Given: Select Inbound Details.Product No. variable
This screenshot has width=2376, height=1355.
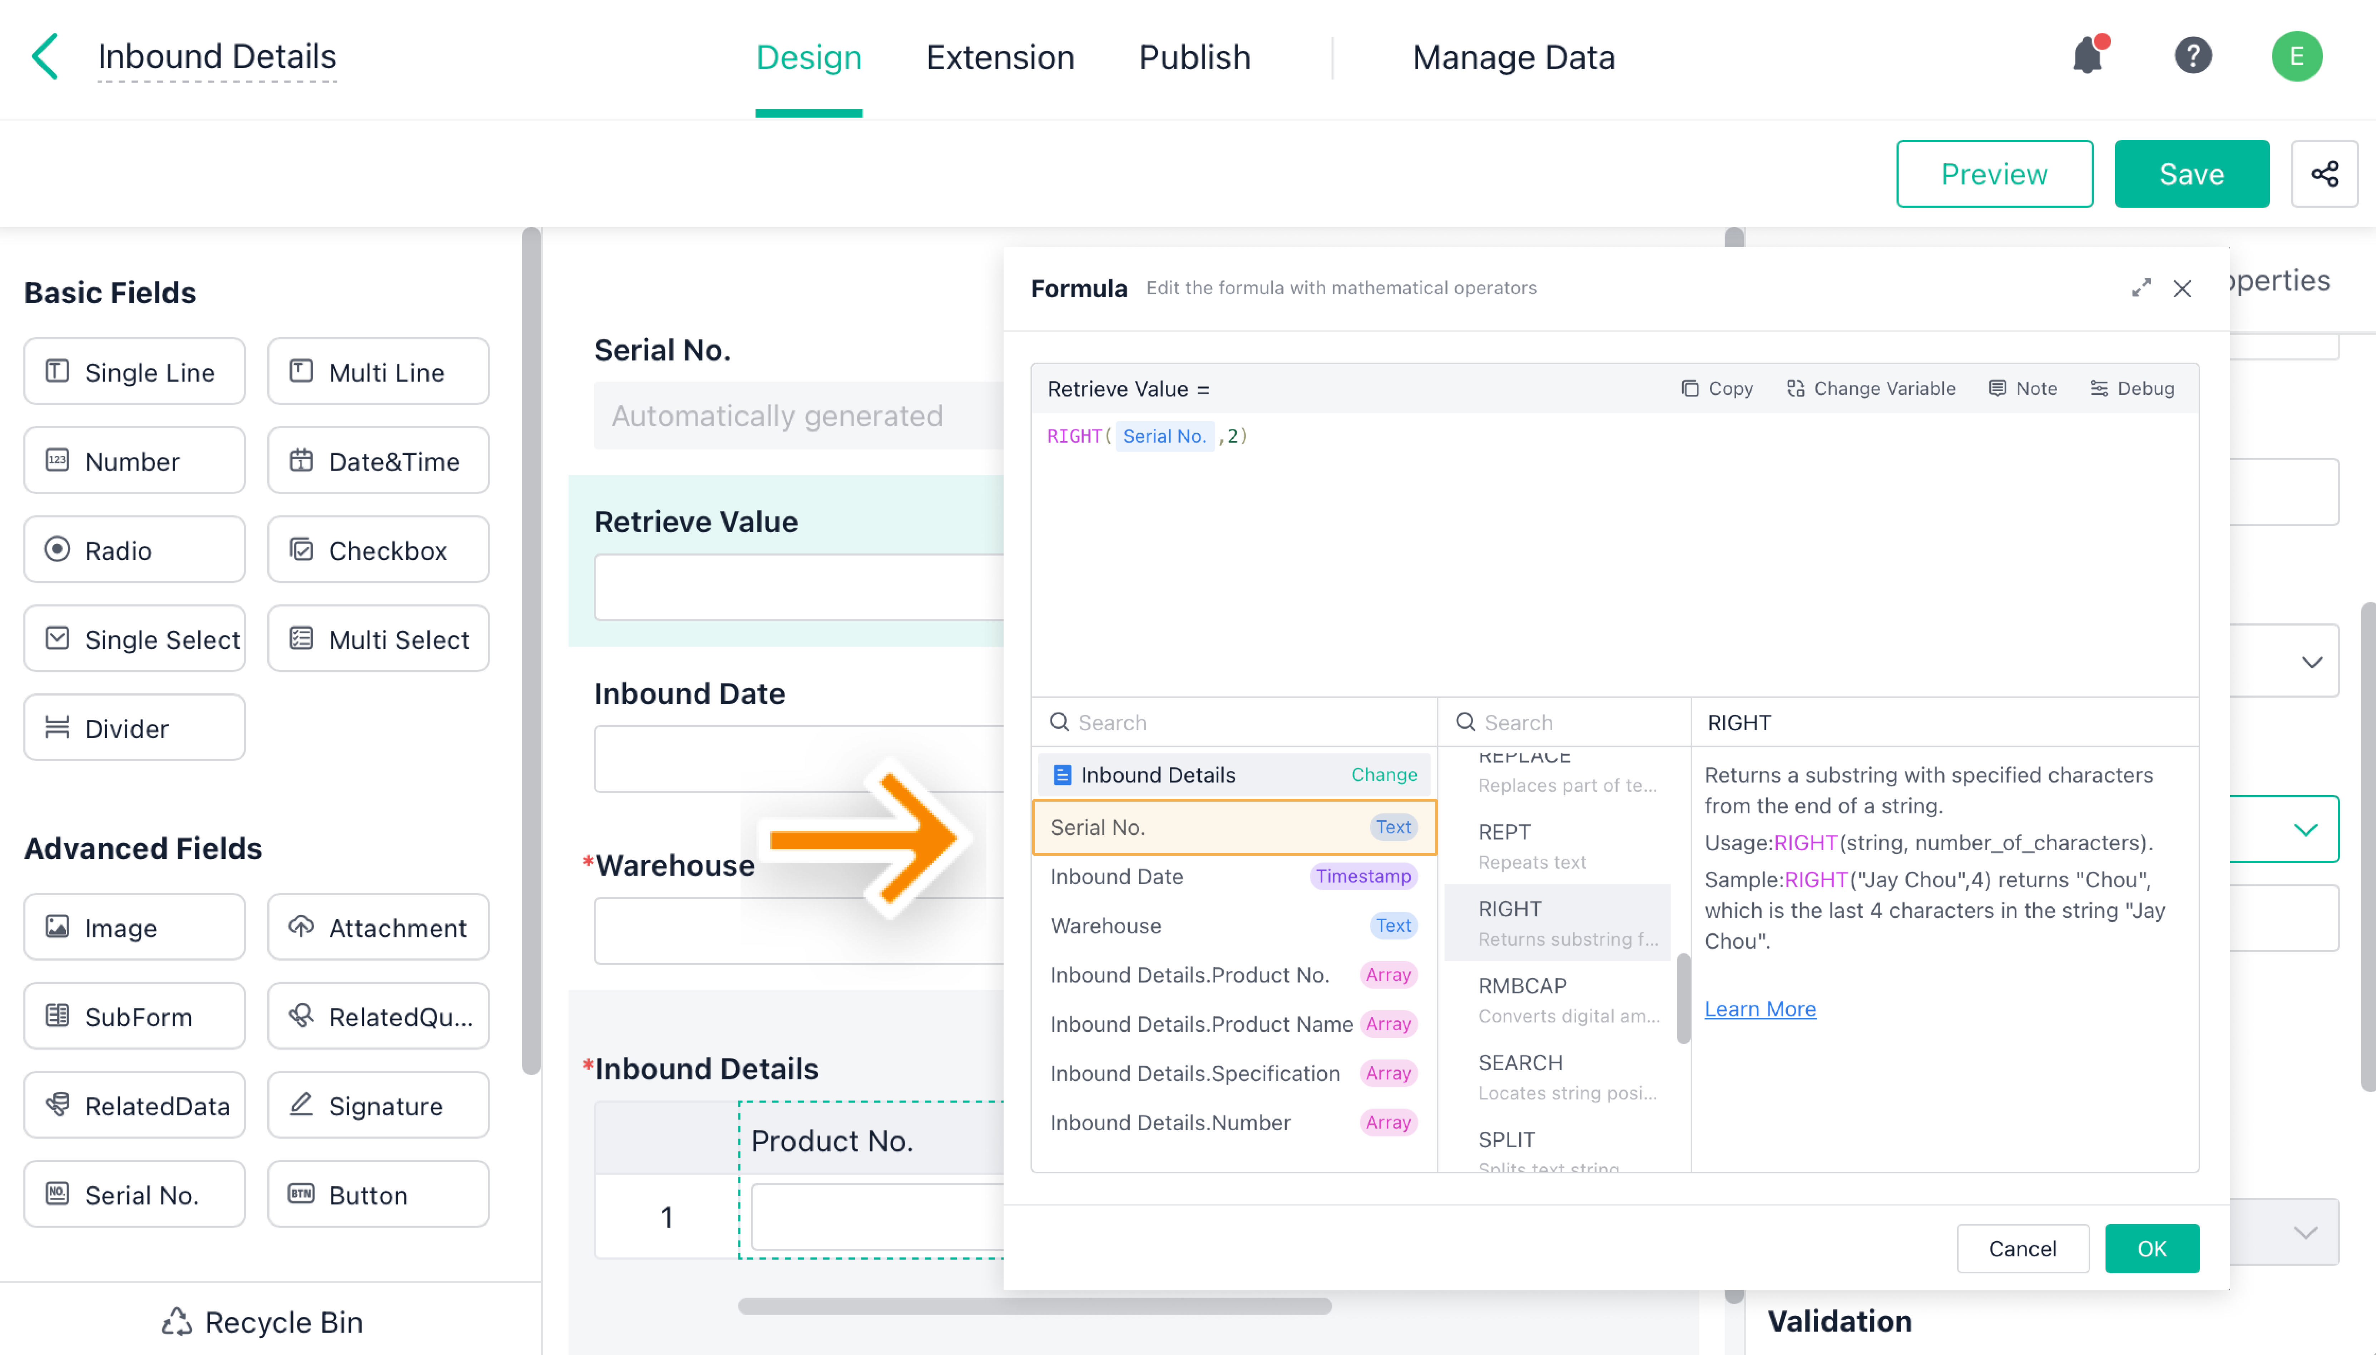Looking at the screenshot, I should (x=1234, y=975).
